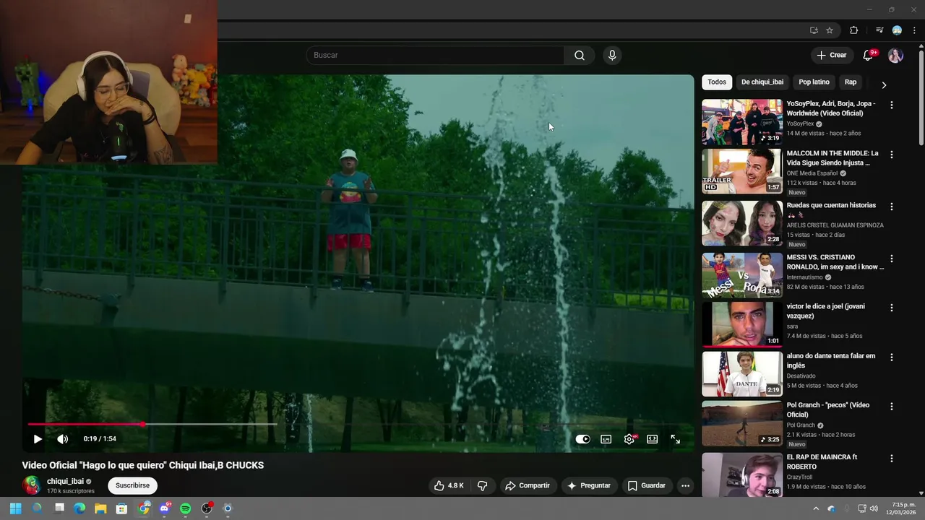Switch the player to theater mode

pyautogui.click(x=653, y=439)
